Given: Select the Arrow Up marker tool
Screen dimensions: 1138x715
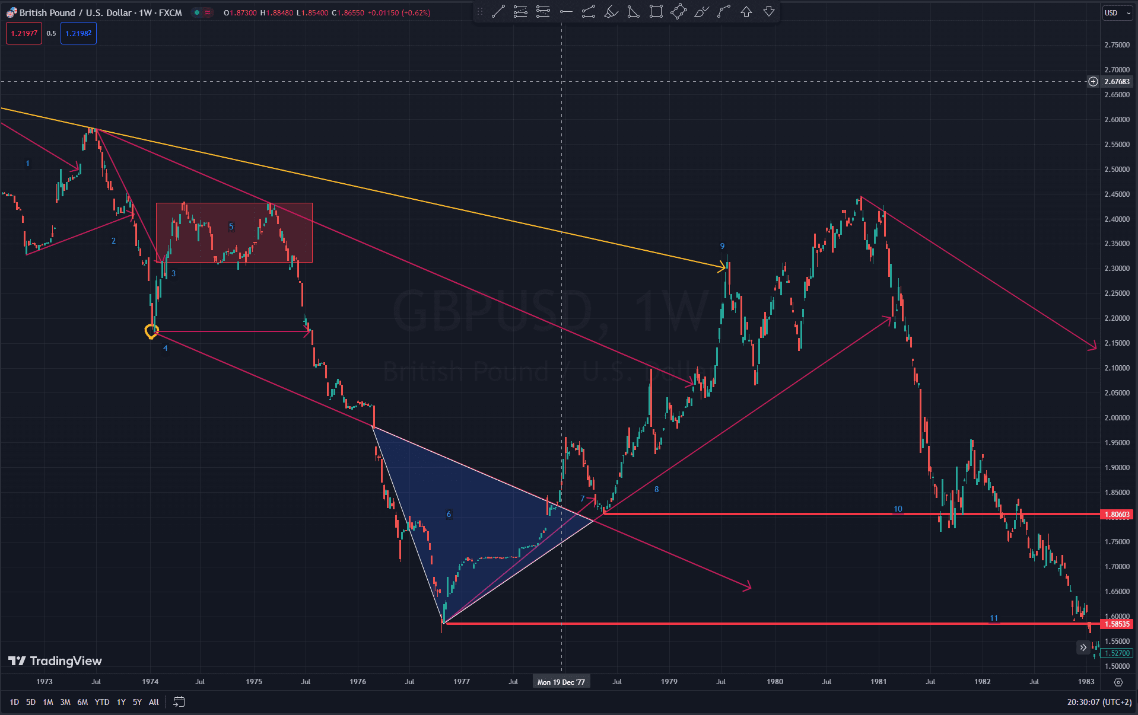Looking at the screenshot, I should pyautogui.click(x=746, y=12).
